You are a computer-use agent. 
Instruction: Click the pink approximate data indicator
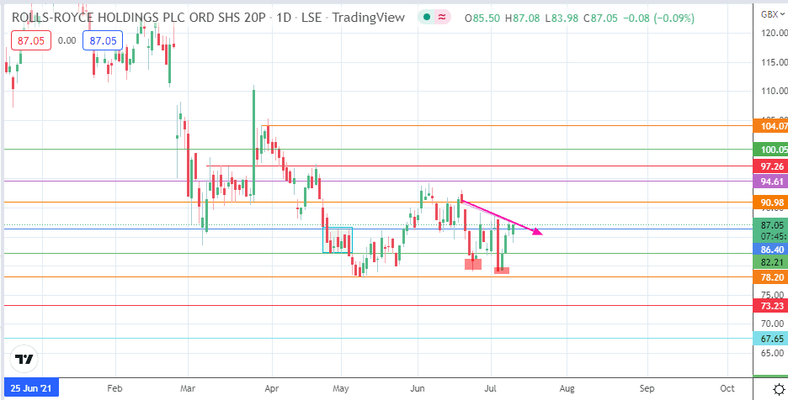click(x=442, y=18)
